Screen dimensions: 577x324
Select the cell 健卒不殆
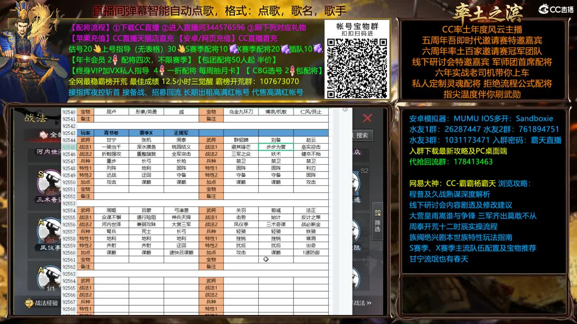pyautogui.click(x=311, y=154)
